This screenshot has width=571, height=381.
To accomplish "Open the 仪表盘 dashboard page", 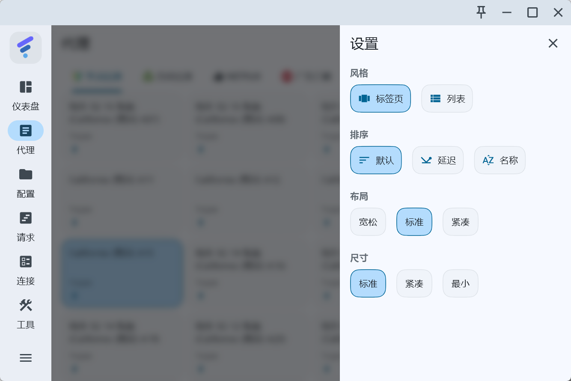I will coord(26,87).
